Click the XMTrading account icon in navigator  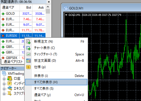point(4,74)
